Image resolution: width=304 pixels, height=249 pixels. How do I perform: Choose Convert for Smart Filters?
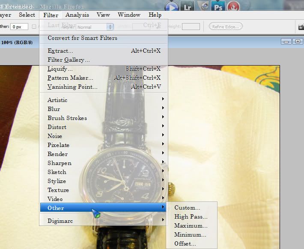pyautogui.click(x=104, y=38)
